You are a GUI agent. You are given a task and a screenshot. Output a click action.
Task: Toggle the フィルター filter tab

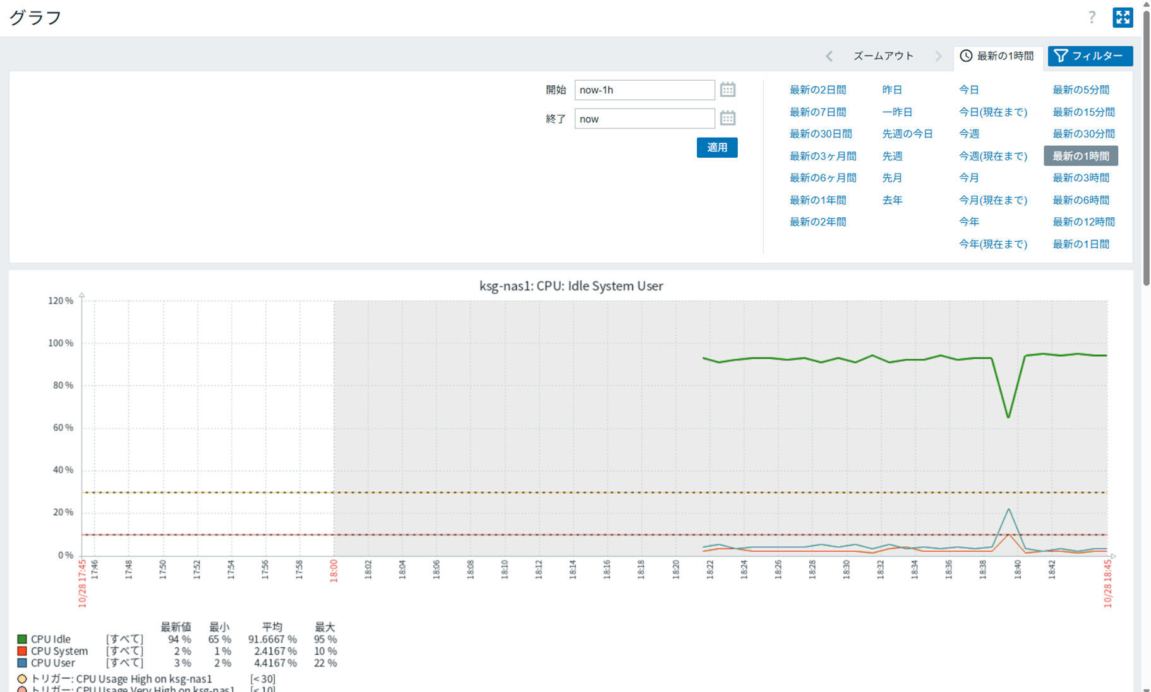pyautogui.click(x=1089, y=56)
